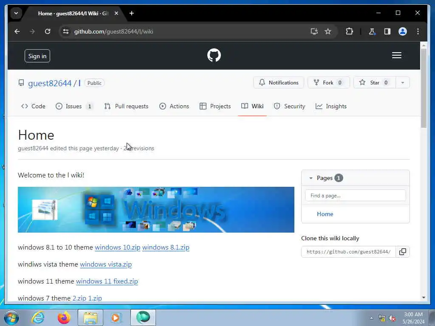Open the taskbar clock and date
This screenshot has width=435, height=326.
point(413,318)
